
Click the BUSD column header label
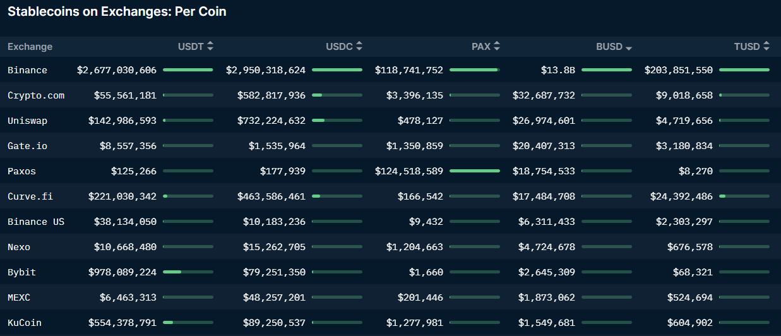click(x=609, y=47)
